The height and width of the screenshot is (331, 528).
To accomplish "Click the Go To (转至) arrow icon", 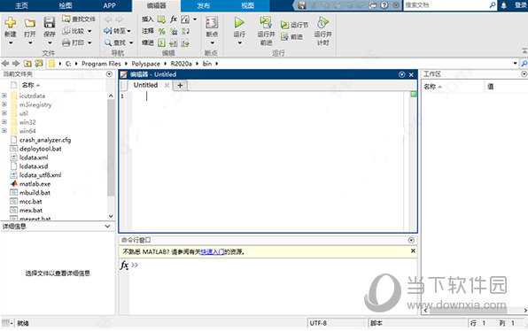I will coord(108,31).
